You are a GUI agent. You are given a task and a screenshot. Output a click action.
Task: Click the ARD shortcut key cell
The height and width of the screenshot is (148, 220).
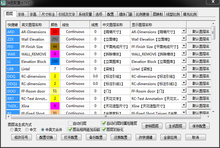tap(13, 32)
